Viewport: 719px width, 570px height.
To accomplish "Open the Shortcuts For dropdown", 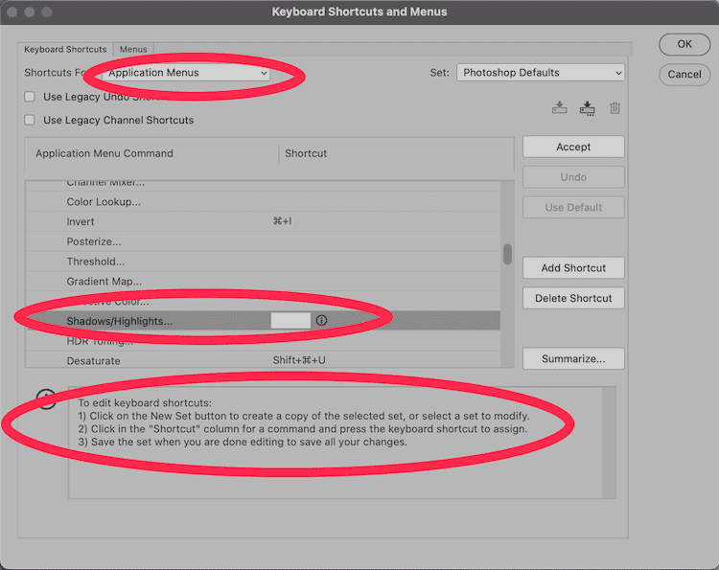I will 187,73.
